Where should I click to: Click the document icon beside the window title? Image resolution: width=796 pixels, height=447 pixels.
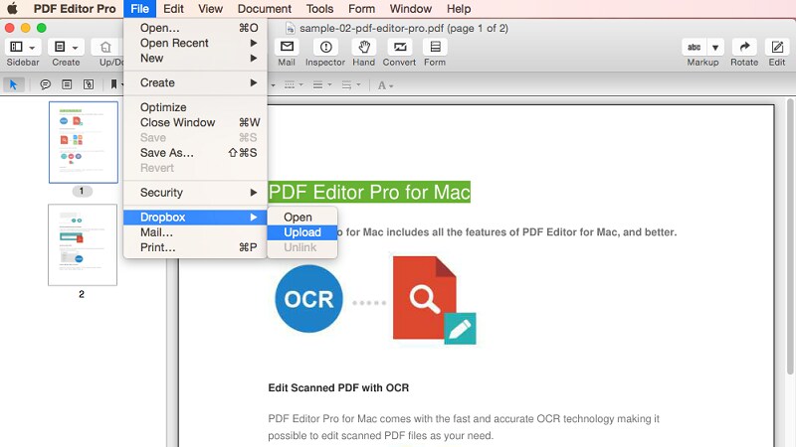(291, 29)
